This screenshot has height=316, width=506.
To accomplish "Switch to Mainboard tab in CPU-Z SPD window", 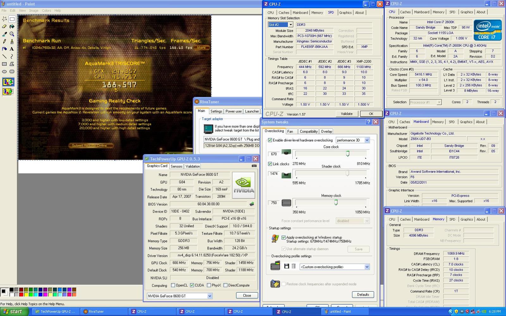I will tap(300, 13).
